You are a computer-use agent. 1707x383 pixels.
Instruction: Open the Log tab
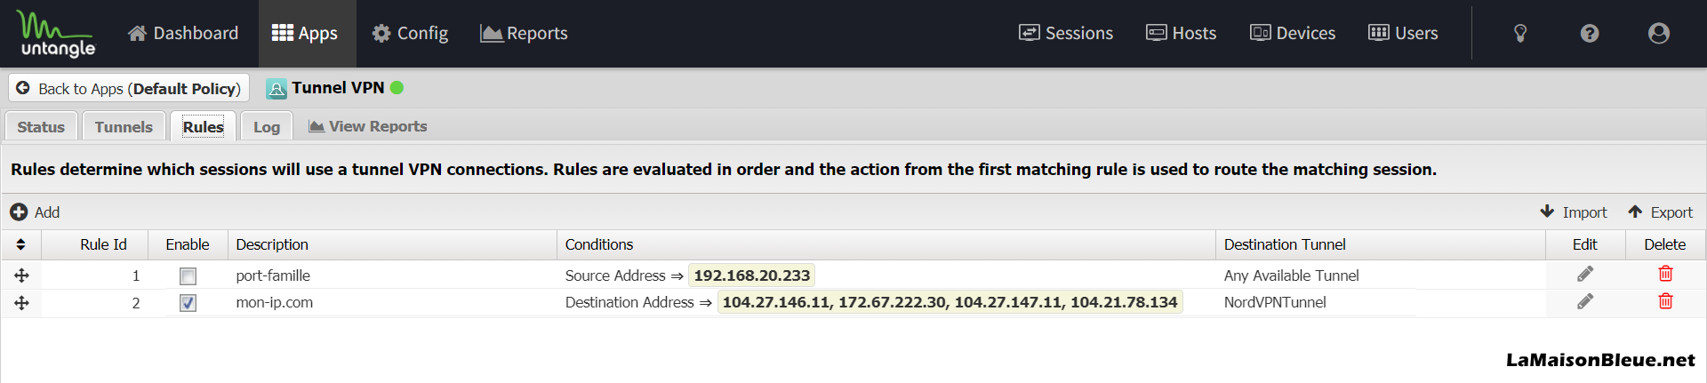[x=267, y=126]
